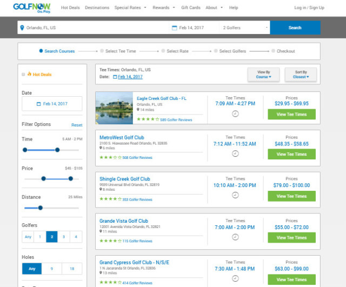This screenshot has height=287, width=346.
Task: Click the GolfNow logo
Action: coord(32,8)
